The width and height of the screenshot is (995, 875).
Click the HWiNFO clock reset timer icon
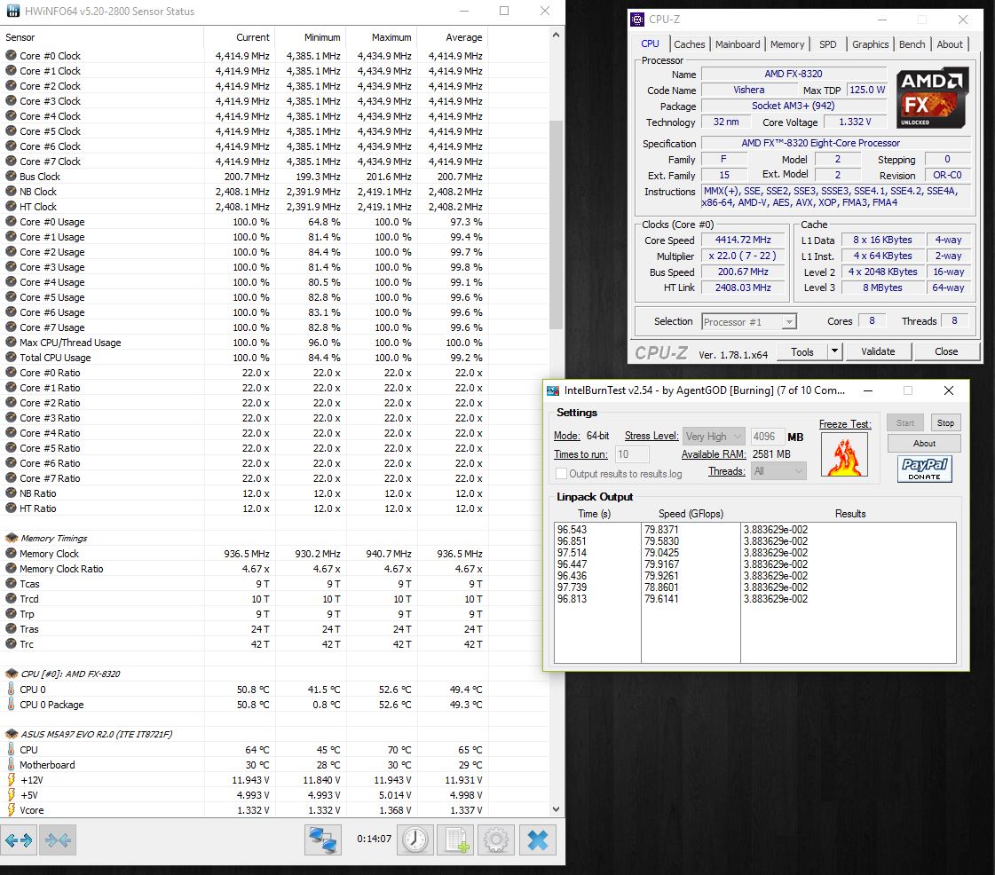click(415, 840)
